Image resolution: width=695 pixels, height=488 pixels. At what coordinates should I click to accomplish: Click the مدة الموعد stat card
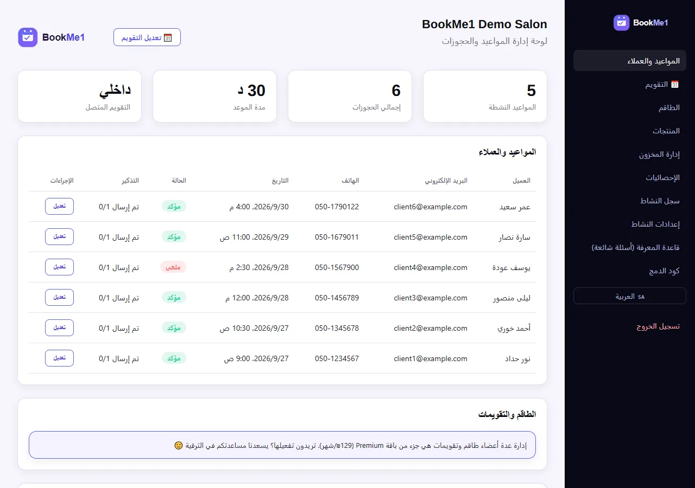pyautogui.click(x=214, y=96)
